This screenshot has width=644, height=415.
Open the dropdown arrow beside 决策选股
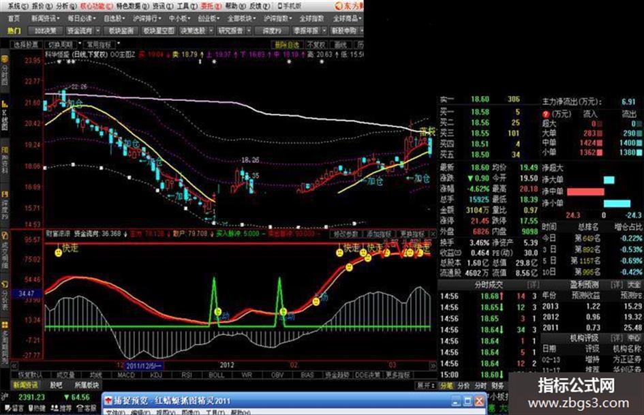point(211,31)
